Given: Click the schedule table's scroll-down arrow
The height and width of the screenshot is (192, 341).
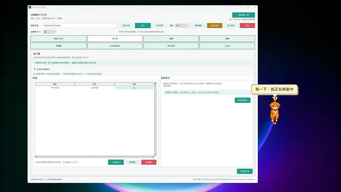Looking at the screenshot, I should [155, 155].
